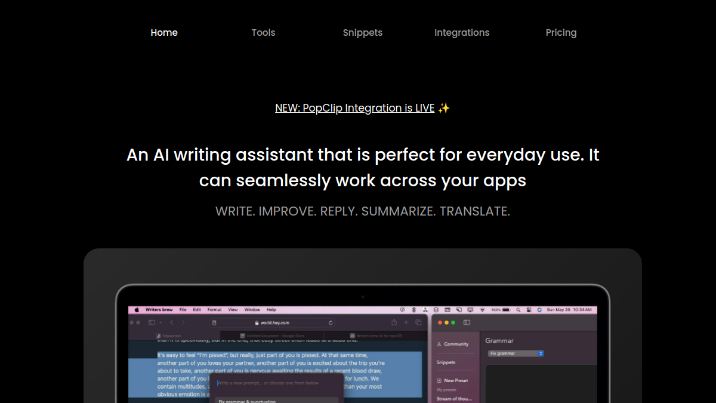This screenshot has width=716, height=403.
Task: Open the Pricing page
Action: pos(561,33)
